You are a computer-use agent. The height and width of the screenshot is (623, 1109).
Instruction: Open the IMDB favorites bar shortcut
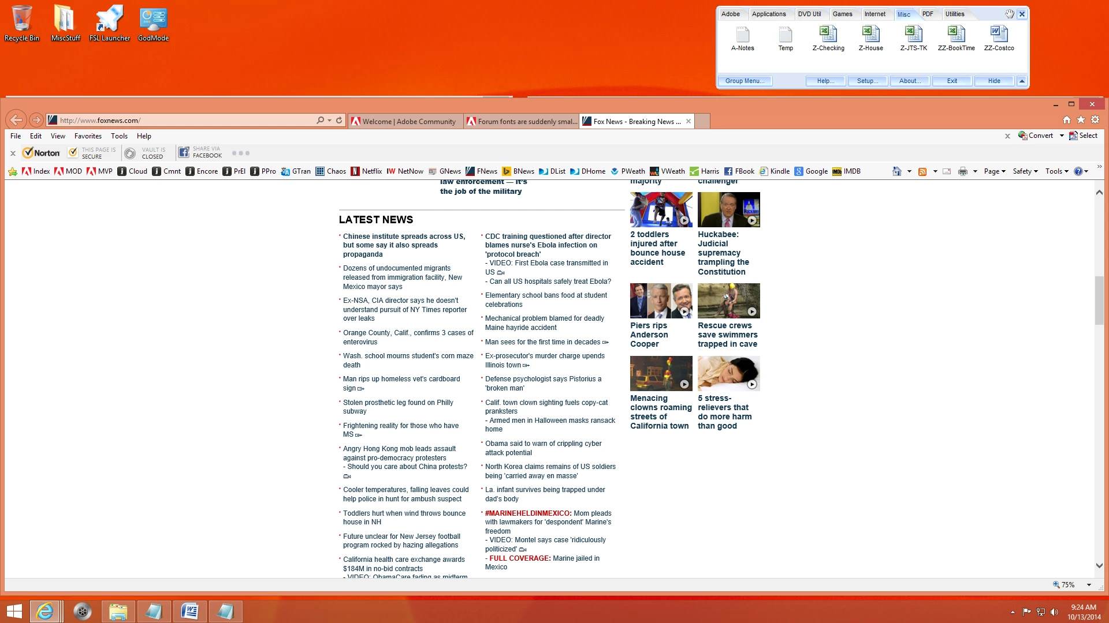tap(846, 171)
